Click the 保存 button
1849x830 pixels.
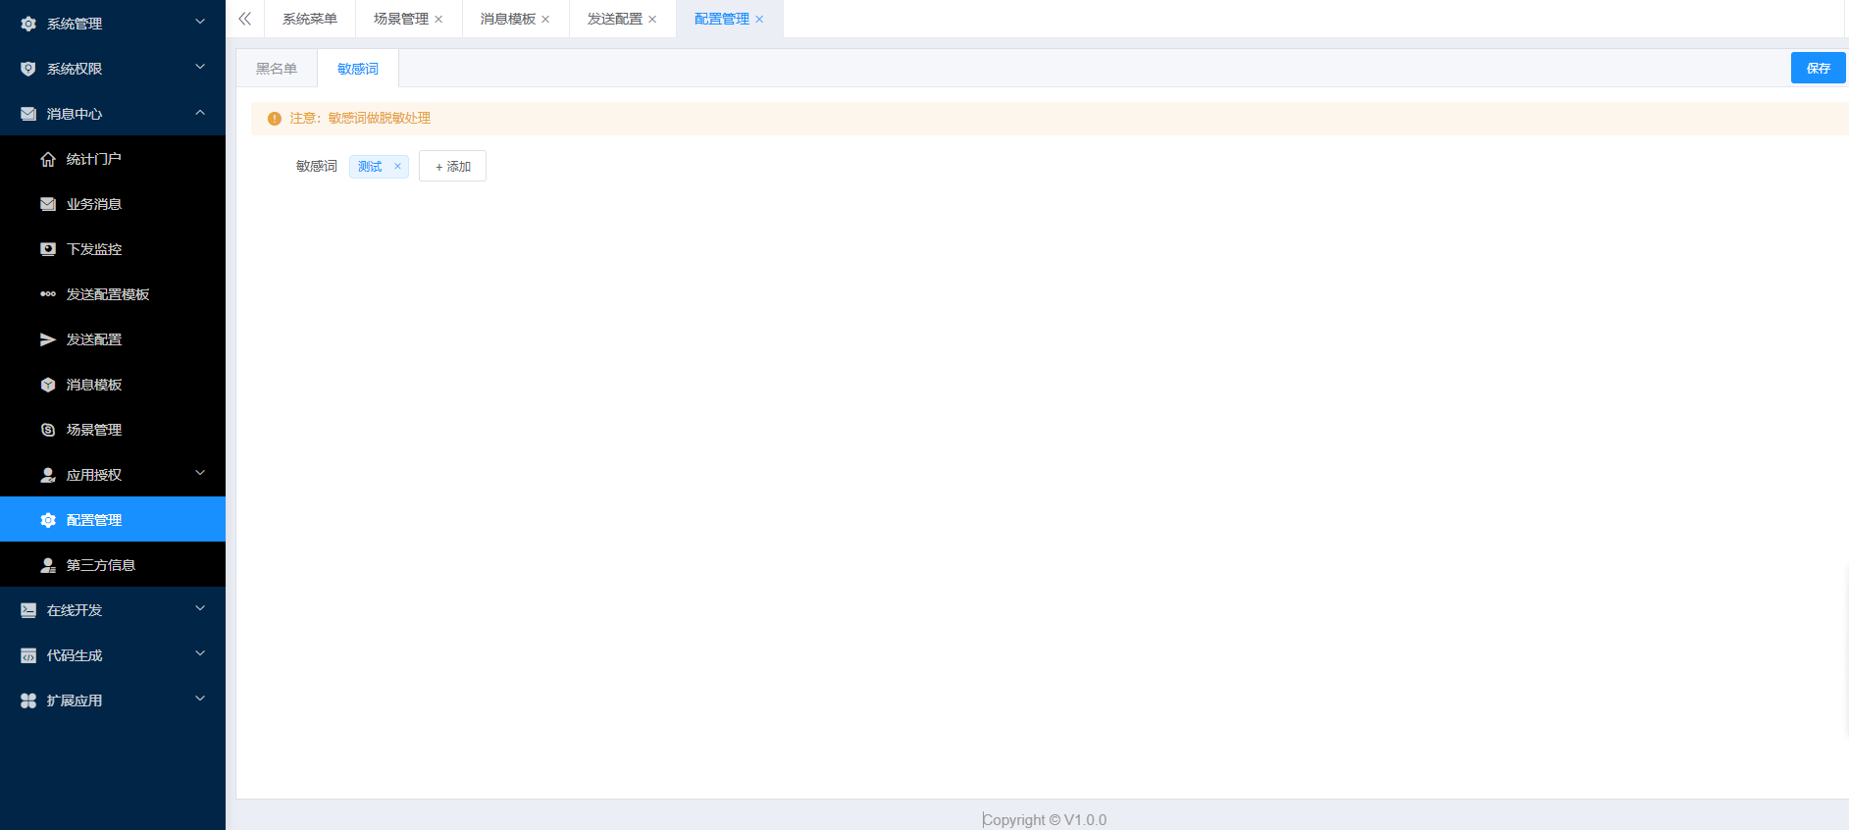1818,68
